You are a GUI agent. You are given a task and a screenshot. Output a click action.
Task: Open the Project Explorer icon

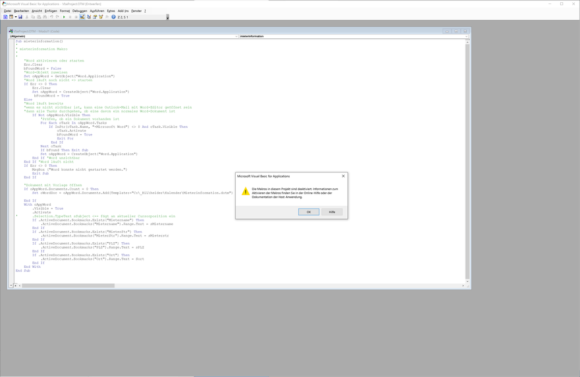[x=89, y=17]
